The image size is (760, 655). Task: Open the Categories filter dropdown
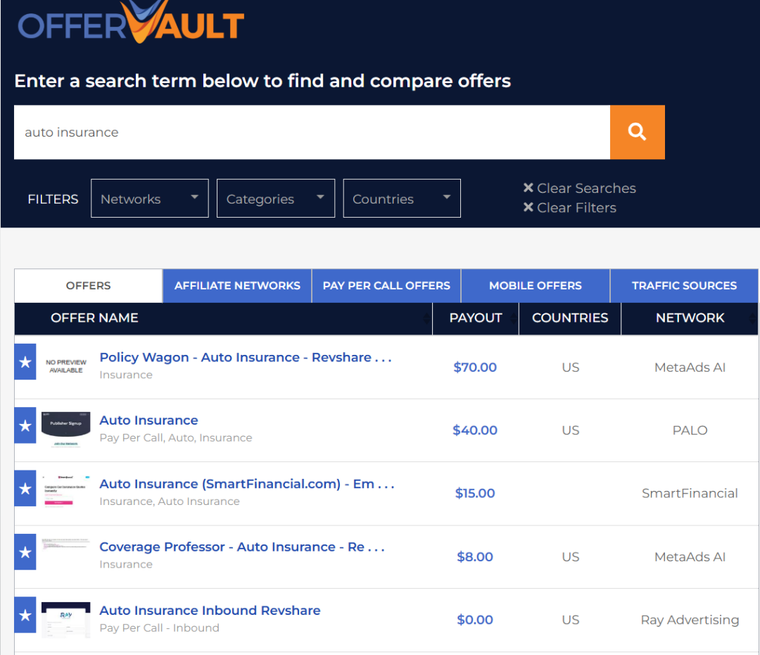coord(276,199)
